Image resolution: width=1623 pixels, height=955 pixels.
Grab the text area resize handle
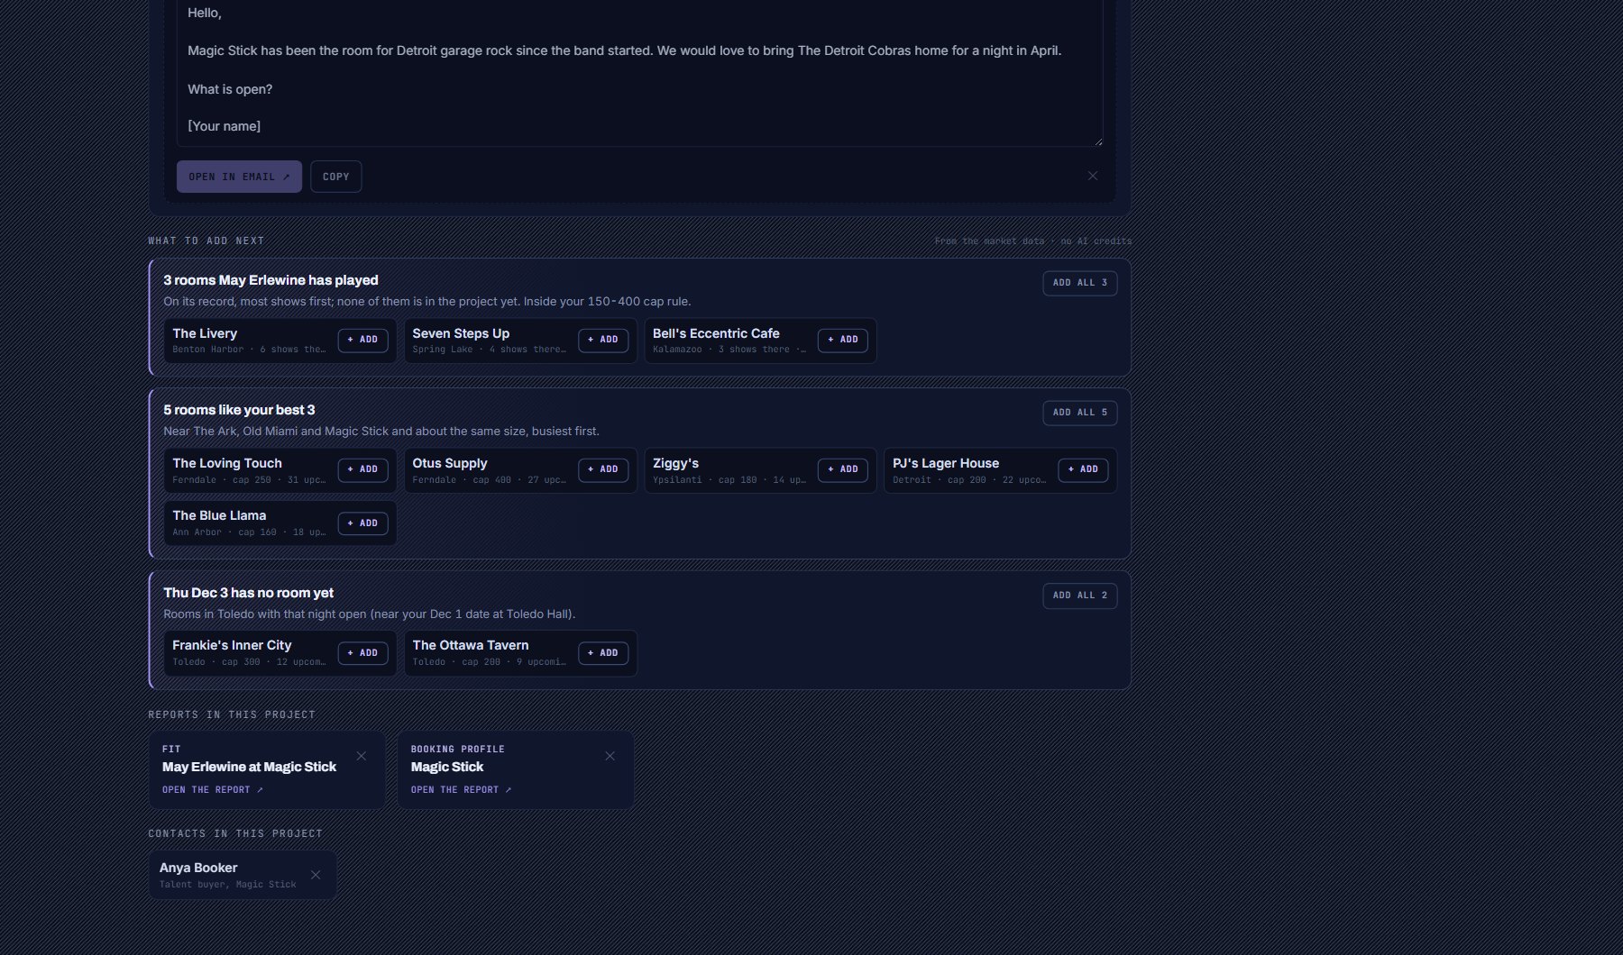1098,141
